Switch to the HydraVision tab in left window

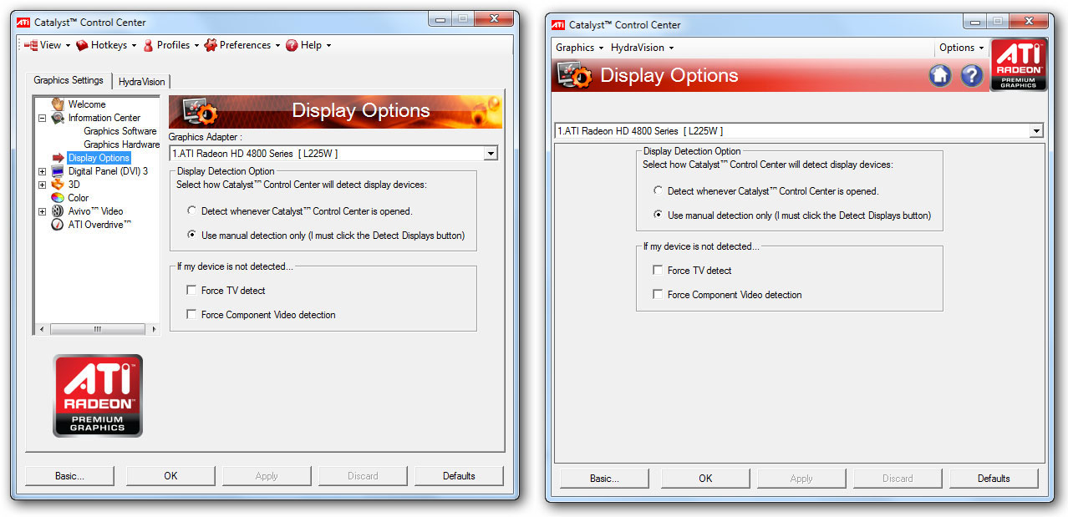click(142, 81)
